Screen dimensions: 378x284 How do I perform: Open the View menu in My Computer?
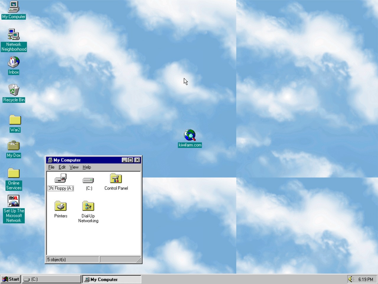(x=74, y=167)
